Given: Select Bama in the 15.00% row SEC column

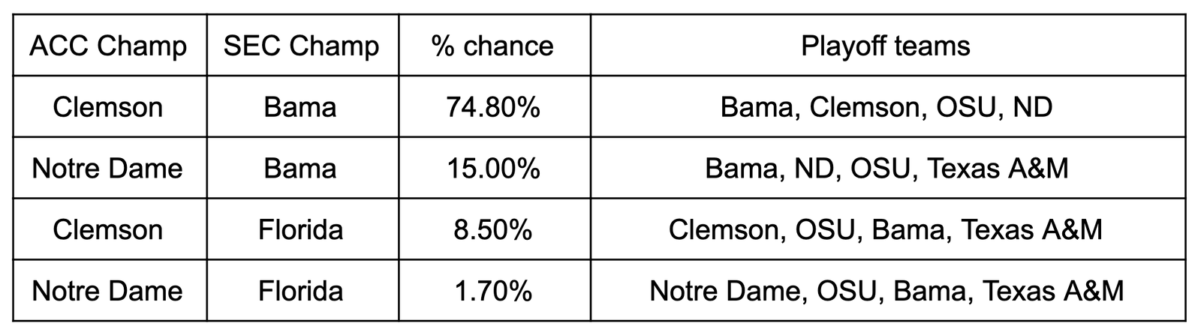Looking at the screenshot, I should 300,169.
